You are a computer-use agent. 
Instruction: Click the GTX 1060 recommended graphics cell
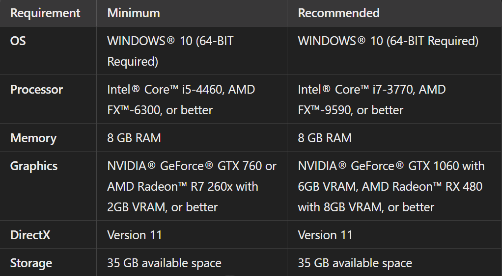coord(391,186)
